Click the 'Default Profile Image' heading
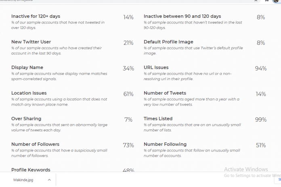 pyautogui.click(x=168, y=42)
